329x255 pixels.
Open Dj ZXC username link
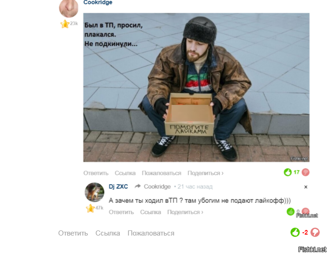(118, 186)
